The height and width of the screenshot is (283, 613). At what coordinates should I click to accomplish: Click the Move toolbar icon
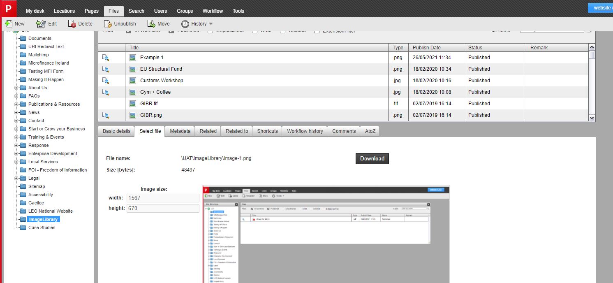pyautogui.click(x=151, y=24)
